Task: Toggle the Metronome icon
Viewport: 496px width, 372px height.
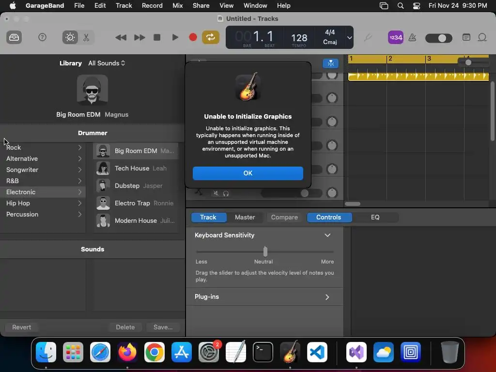Action: (x=412, y=38)
